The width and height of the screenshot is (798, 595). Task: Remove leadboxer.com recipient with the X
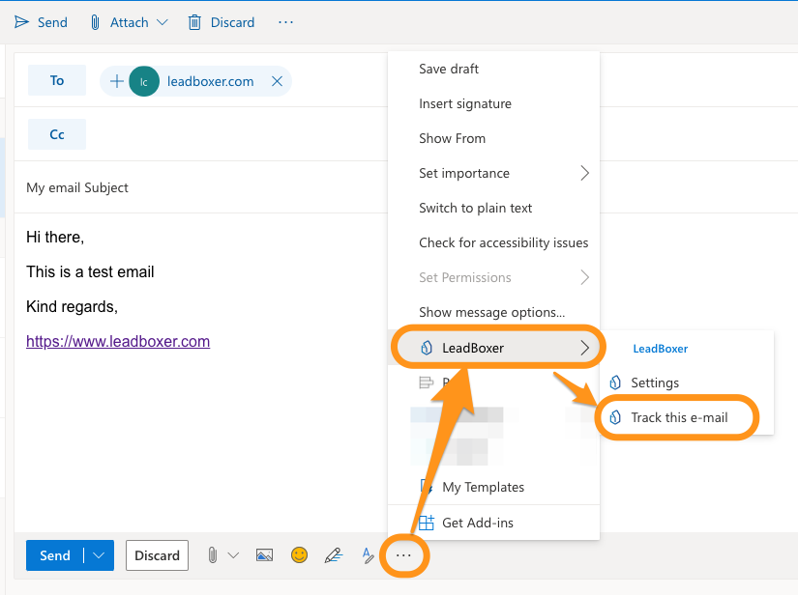point(277,81)
